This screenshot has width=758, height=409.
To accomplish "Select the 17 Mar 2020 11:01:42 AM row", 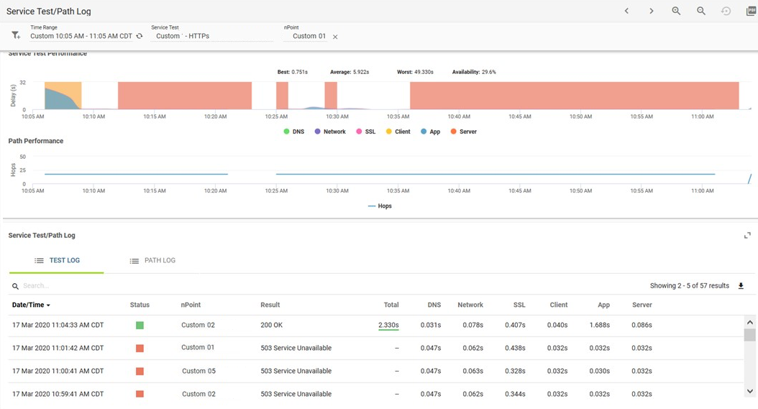I will pyautogui.click(x=375, y=348).
